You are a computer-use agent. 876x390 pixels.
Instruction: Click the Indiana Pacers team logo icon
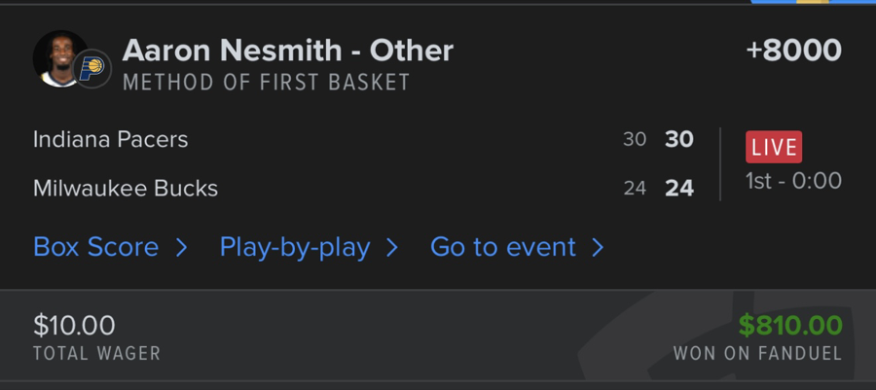click(93, 70)
